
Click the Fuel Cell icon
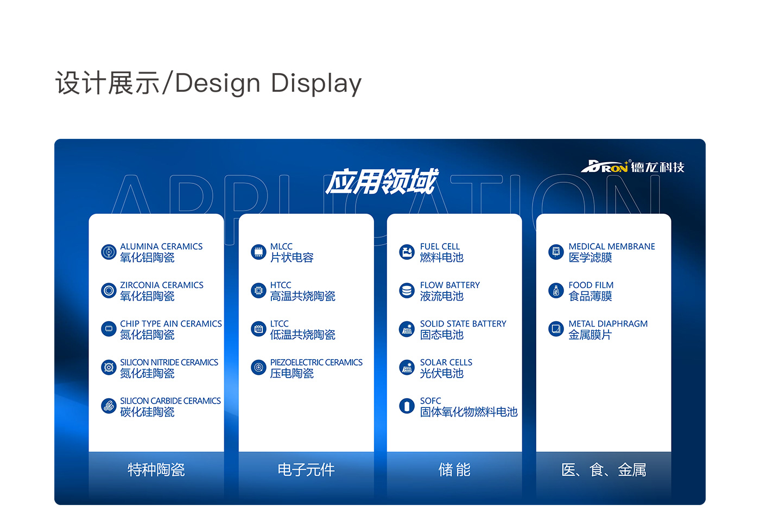[x=407, y=252]
